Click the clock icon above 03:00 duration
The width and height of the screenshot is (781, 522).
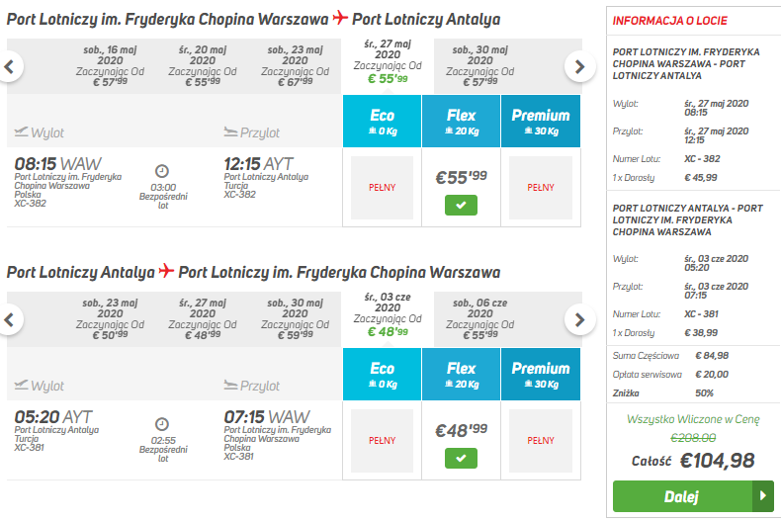click(162, 171)
